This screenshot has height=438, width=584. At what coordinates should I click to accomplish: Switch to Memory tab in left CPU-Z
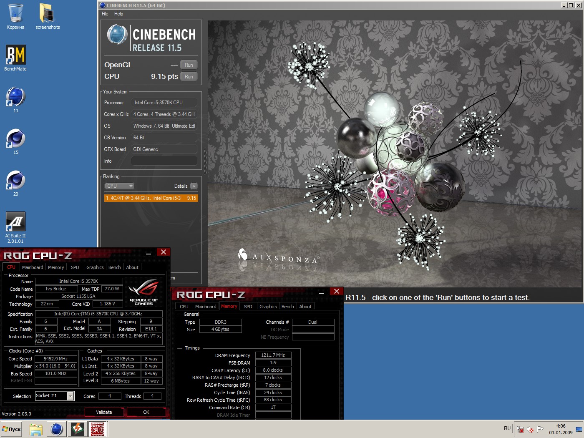point(56,267)
